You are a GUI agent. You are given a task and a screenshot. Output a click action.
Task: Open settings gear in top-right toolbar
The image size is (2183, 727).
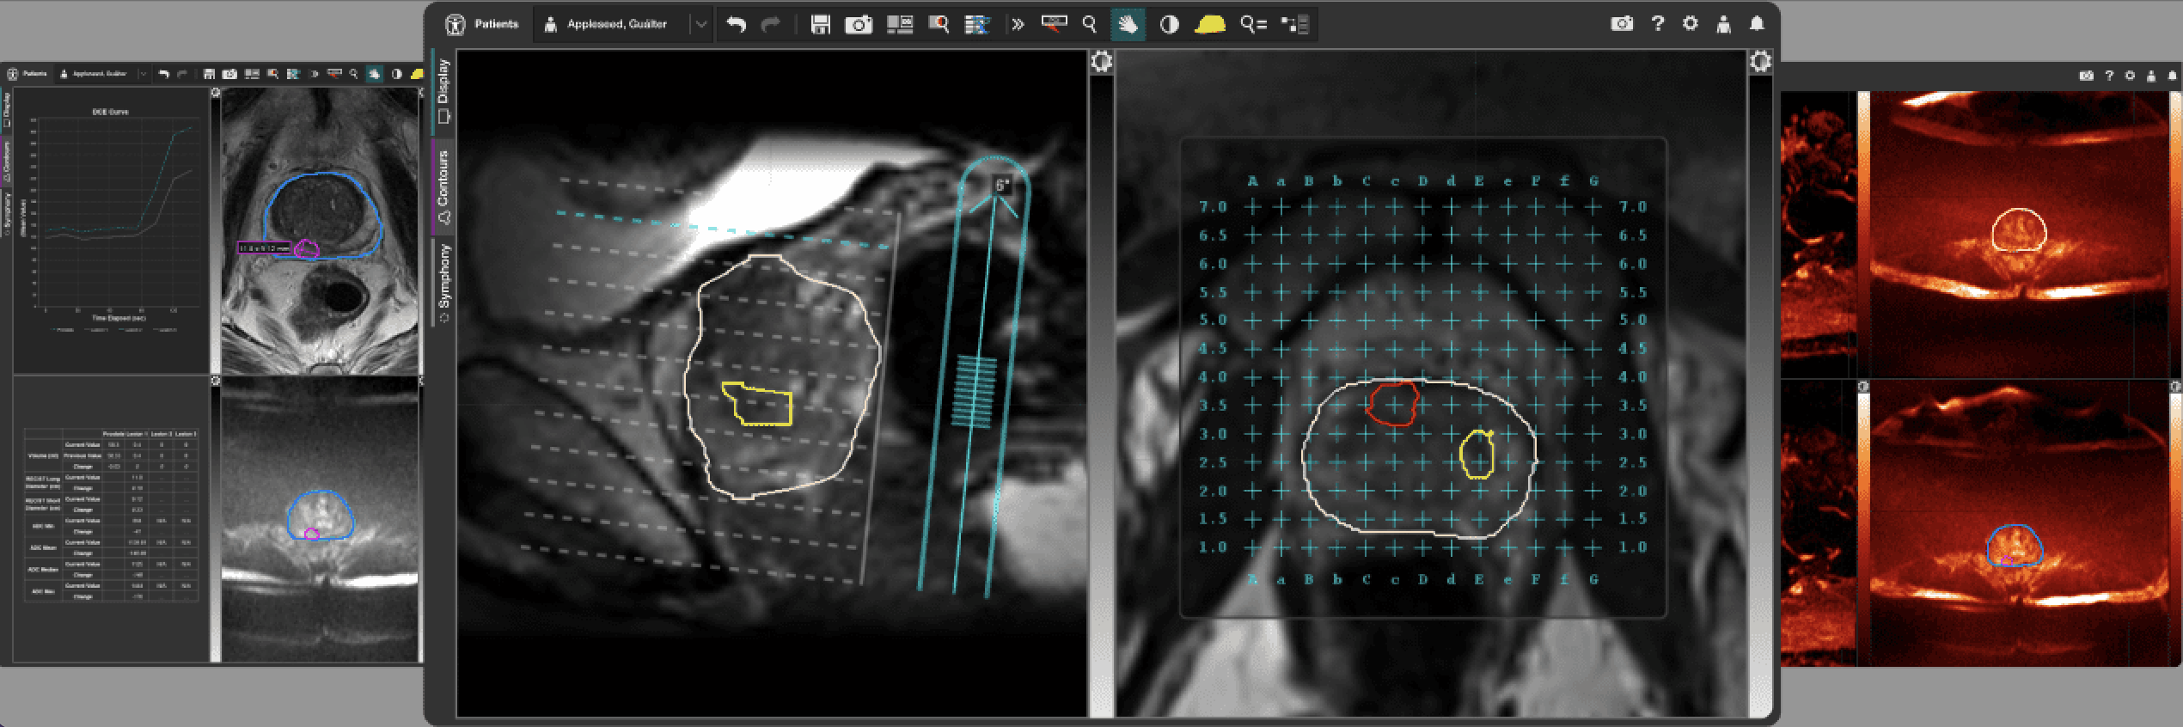[x=1691, y=24]
